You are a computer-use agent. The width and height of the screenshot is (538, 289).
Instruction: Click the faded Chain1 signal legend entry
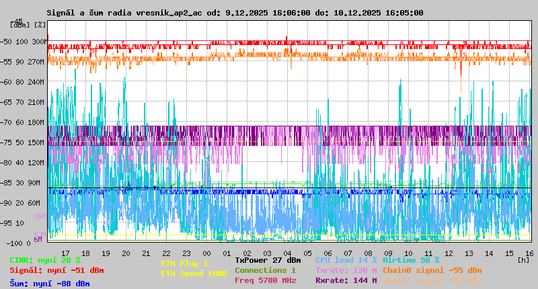(432, 280)
